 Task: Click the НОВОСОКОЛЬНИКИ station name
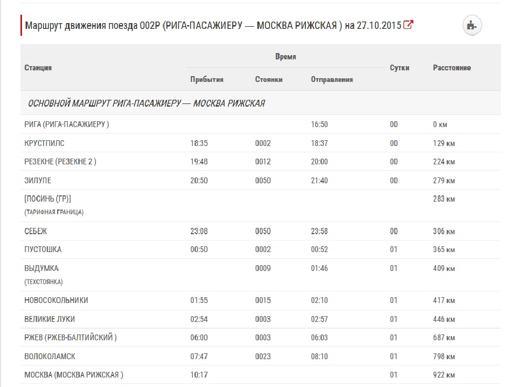point(56,300)
